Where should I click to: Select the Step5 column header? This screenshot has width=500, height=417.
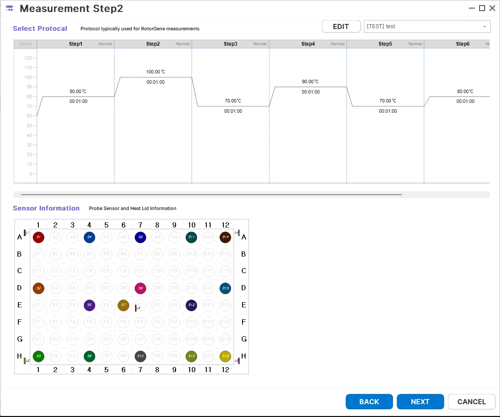point(385,44)
